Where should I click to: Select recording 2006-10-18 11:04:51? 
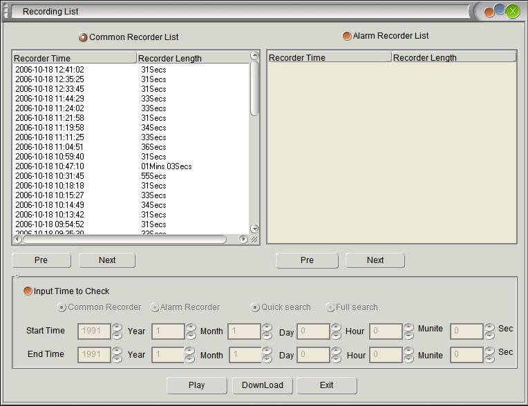click(131, 147)
